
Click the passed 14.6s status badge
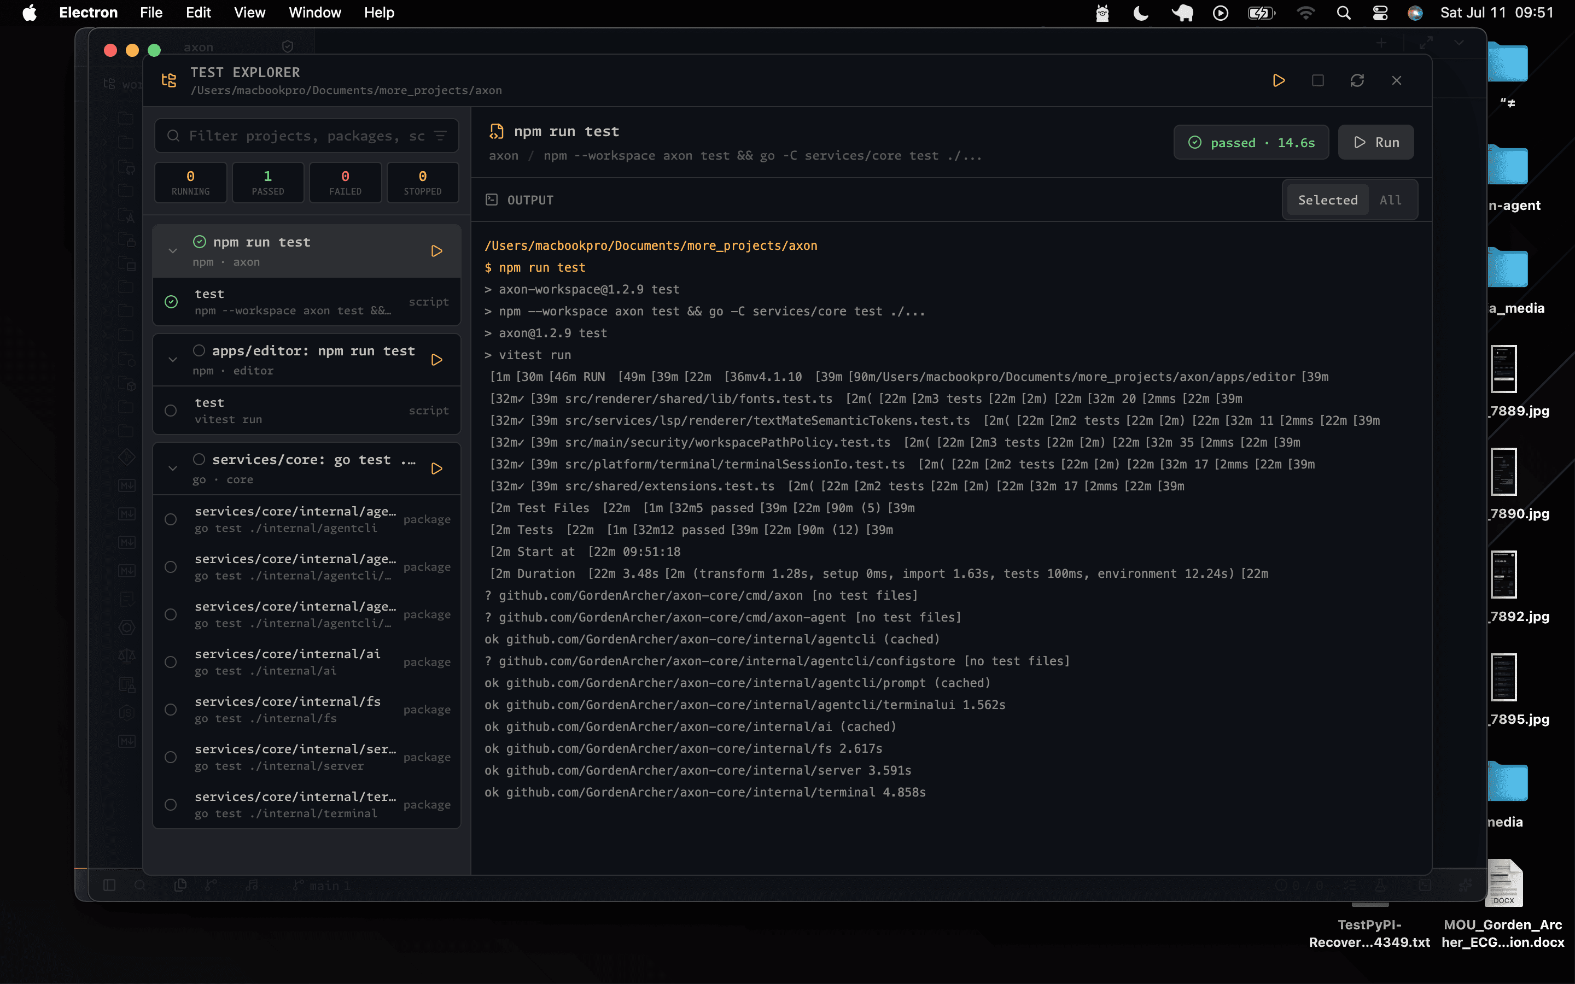click(1251, 143)
